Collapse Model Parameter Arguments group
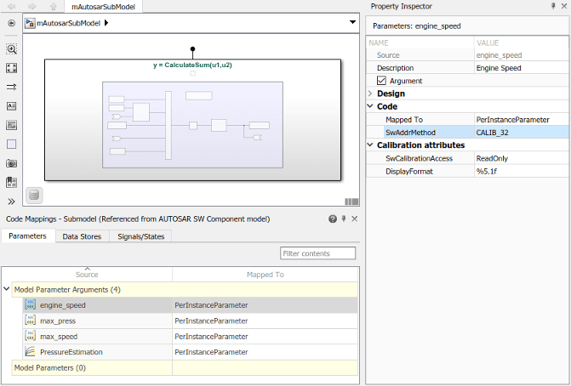The height and width of the screenshot is (386, 571). (x=7, y=289)
